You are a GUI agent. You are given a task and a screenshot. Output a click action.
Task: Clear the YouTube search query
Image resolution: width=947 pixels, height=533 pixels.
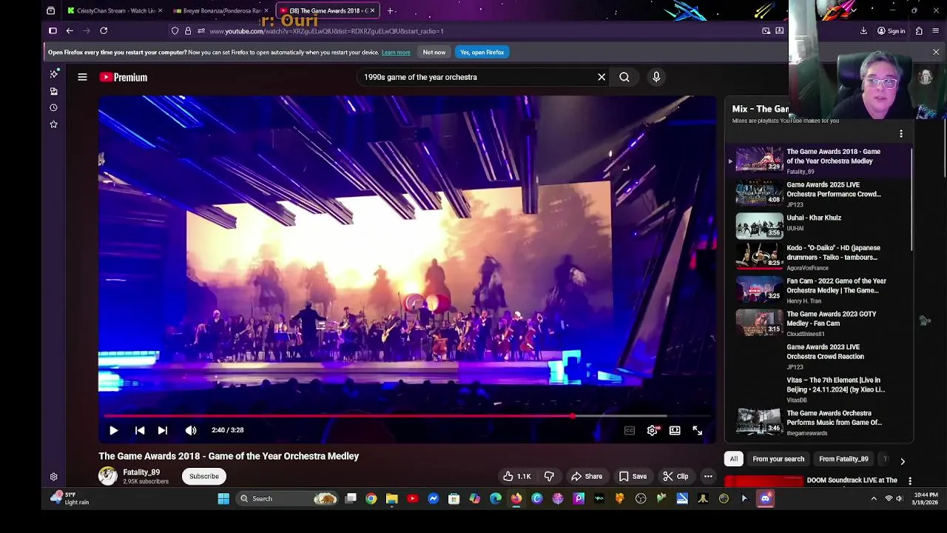601,77
